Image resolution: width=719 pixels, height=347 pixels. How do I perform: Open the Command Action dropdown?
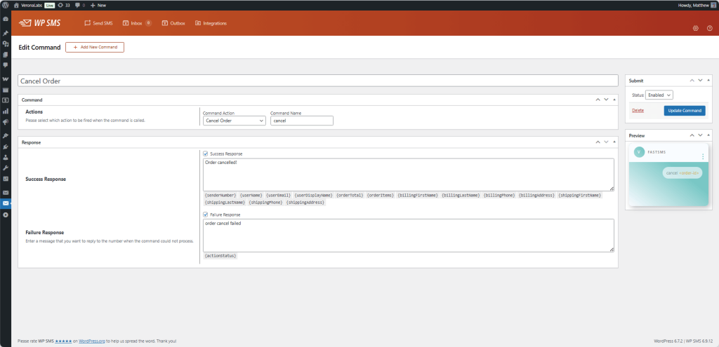point(234,121)
